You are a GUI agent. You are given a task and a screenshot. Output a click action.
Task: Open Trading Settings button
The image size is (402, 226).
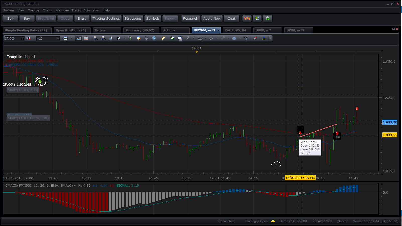tap(106, 18)
